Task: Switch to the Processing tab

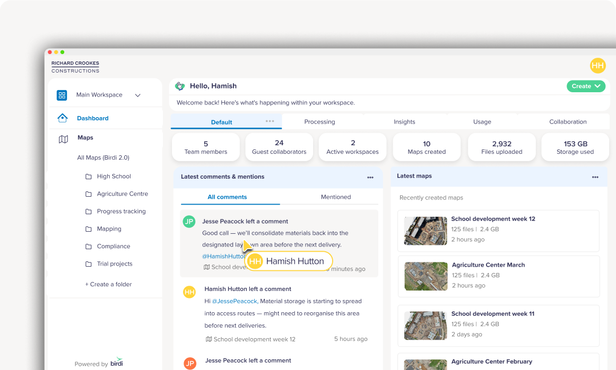Action: click(x=320, y=121)
